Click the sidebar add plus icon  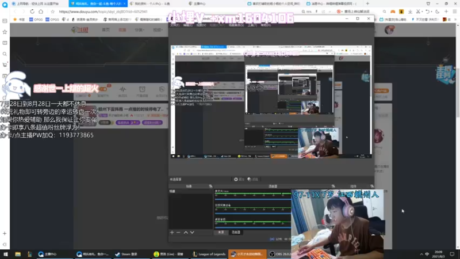coord(5,234)
